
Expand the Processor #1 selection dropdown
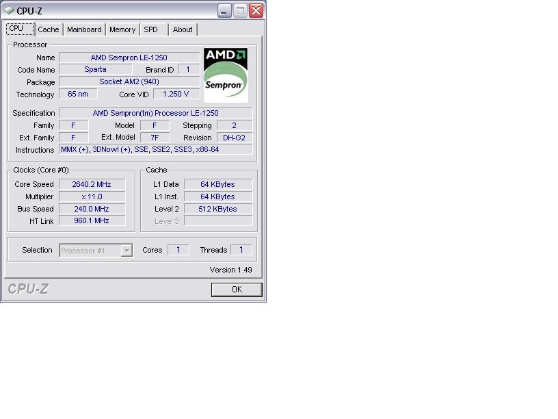pos(127,251)
